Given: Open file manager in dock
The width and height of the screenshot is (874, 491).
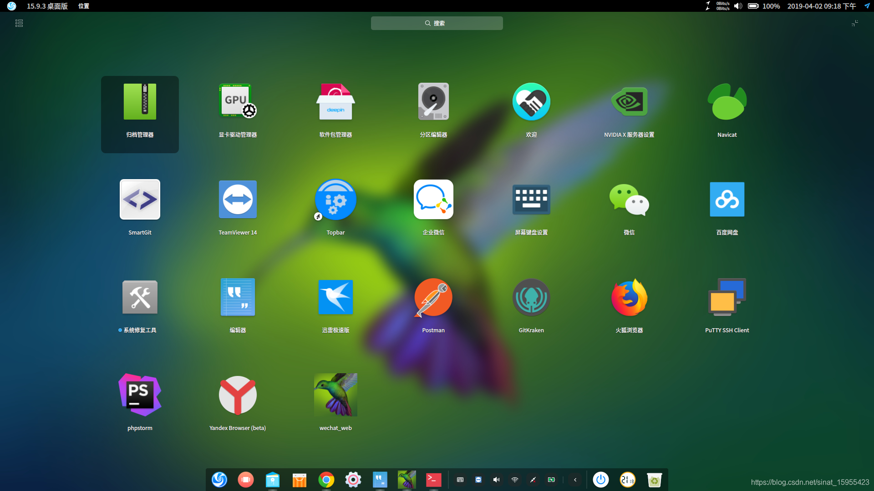Looking at the screenshot, I should tap(273, 480).
